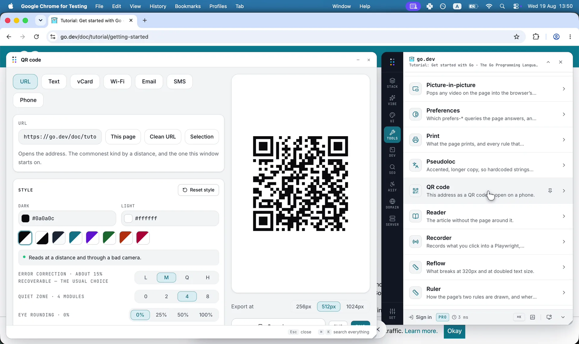The height and width of the screenshot is (344, 579).
Task: Select the Tools section in sidebar
Action: pyautogui.click(x=392, y=135)
